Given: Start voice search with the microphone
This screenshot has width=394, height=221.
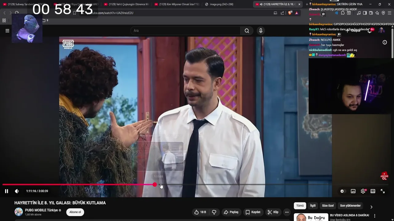Looking at the screenshot, I should coord(261,31).
